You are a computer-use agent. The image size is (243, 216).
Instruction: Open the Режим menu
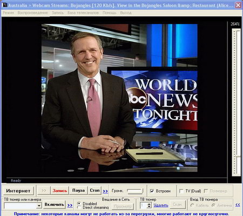pyautogui.click(x=8, y=13)
